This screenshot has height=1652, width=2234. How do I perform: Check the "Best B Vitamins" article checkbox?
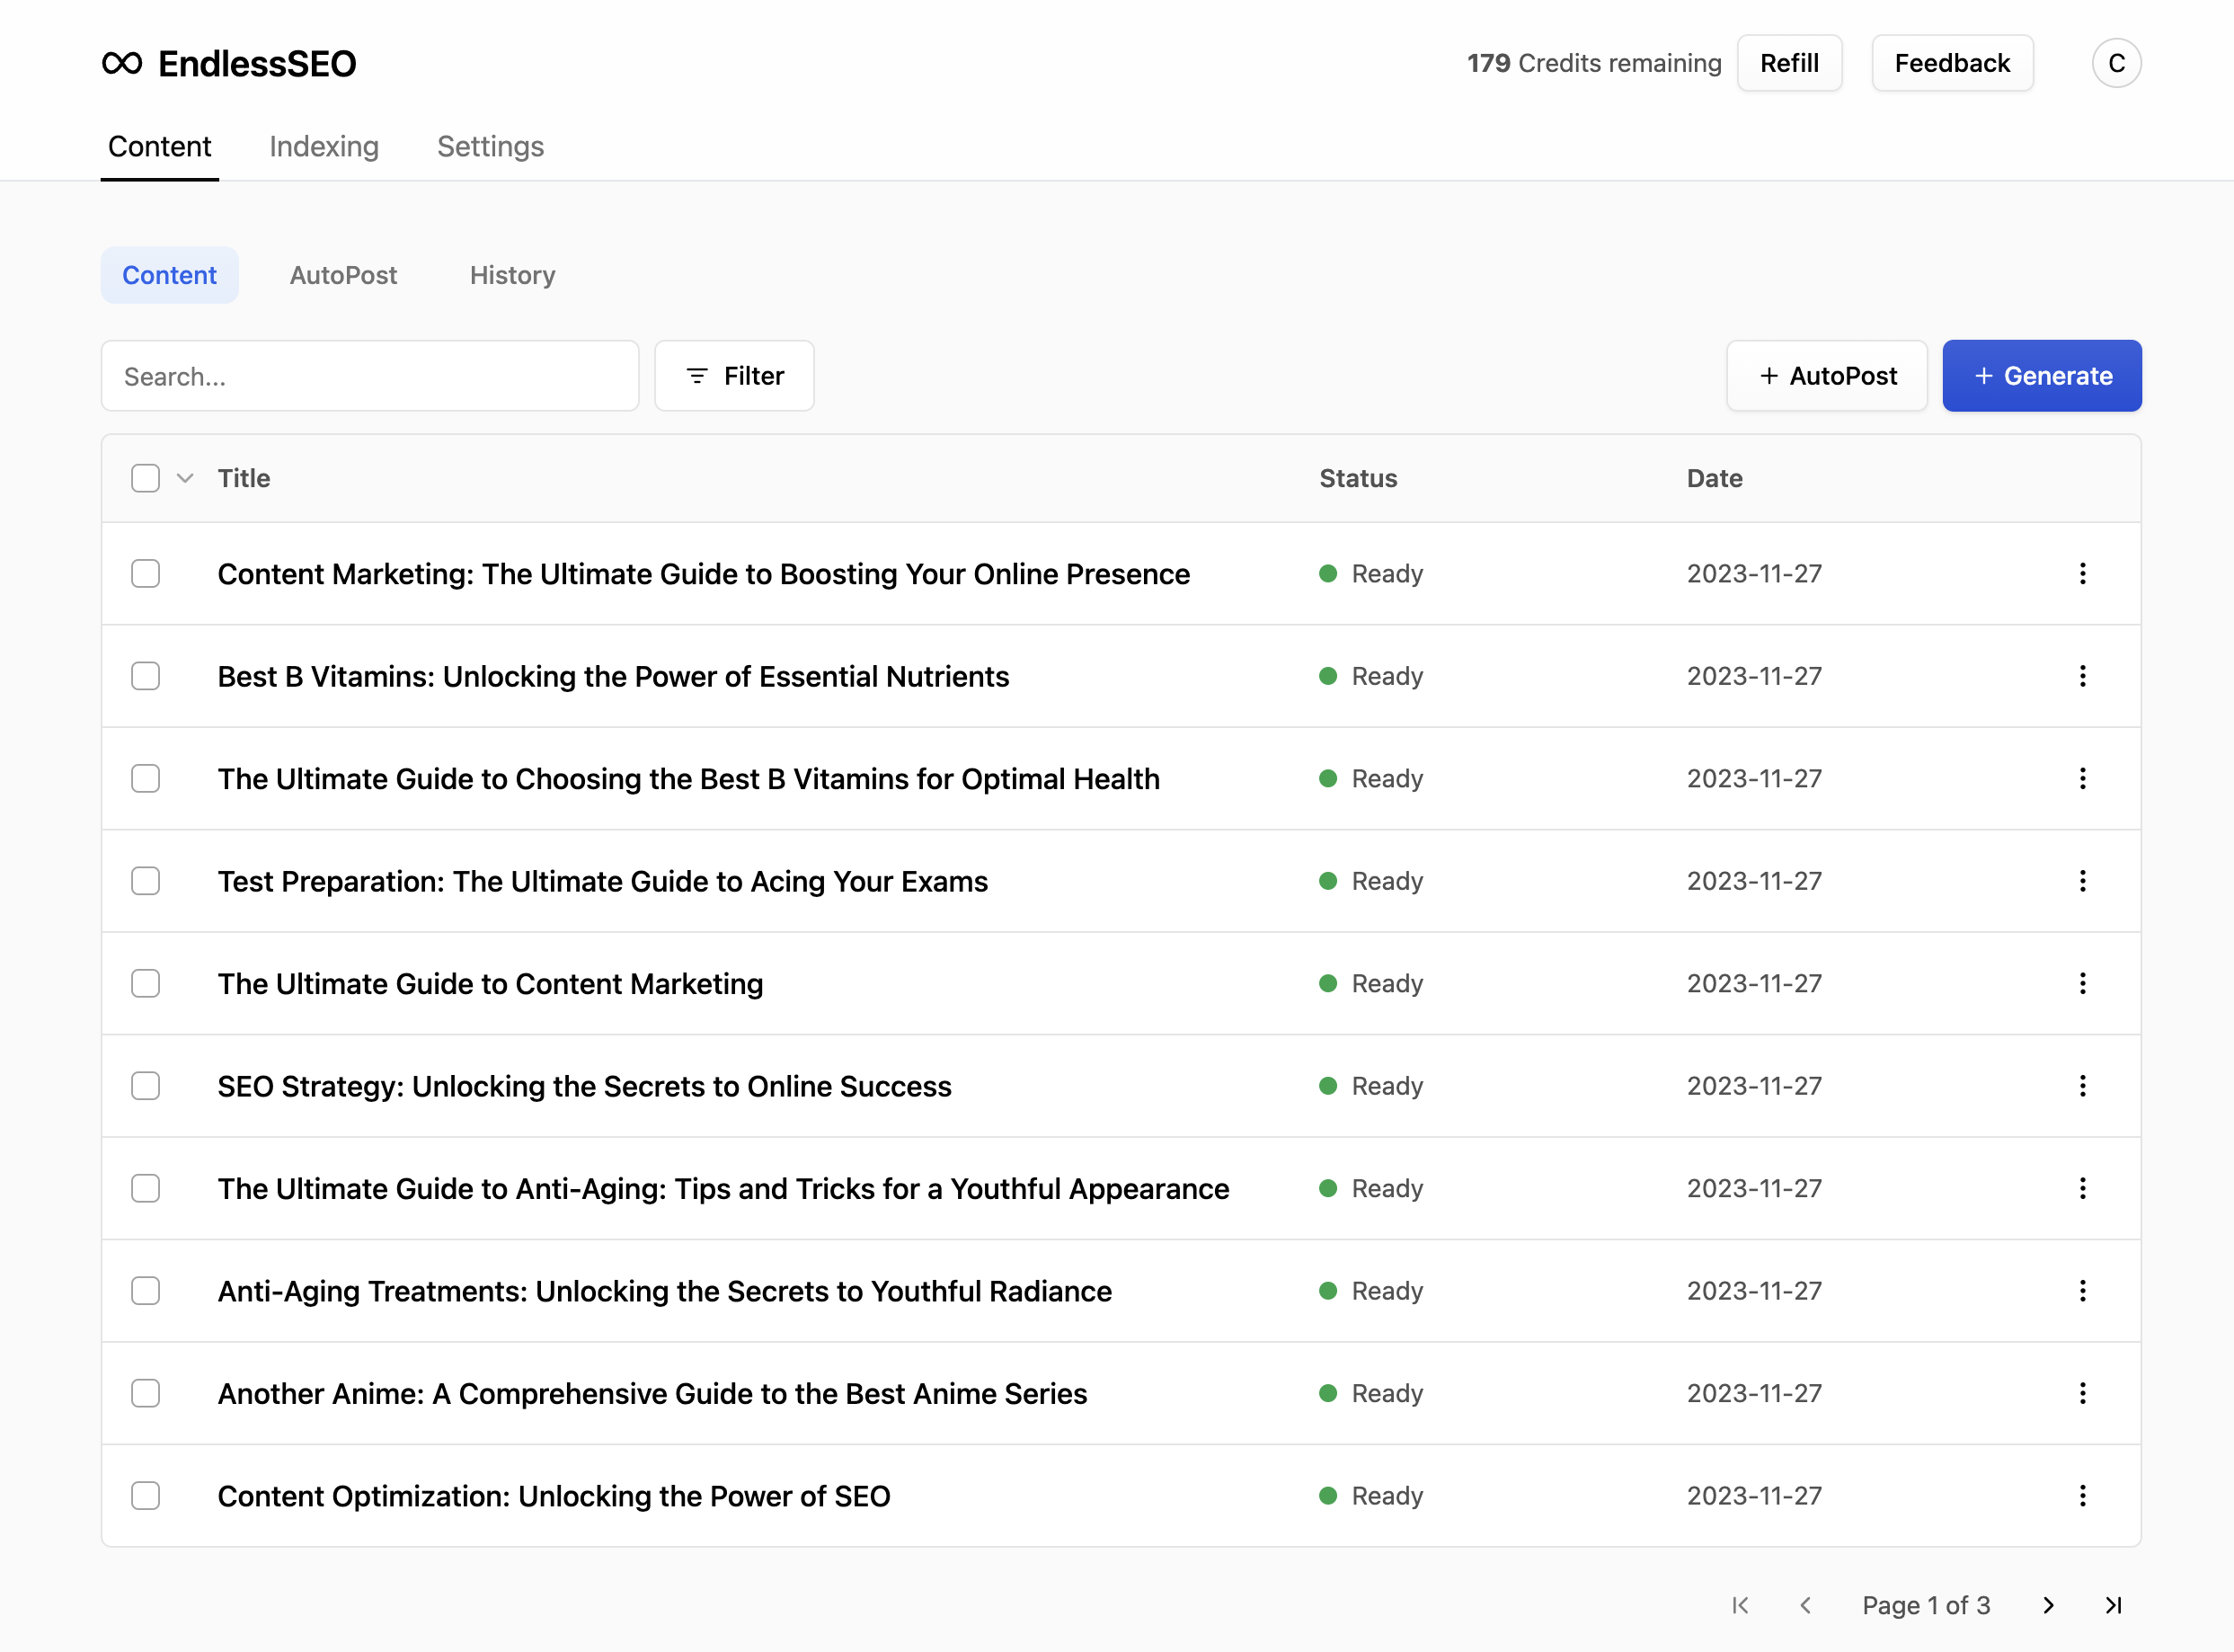coord(145,676)
